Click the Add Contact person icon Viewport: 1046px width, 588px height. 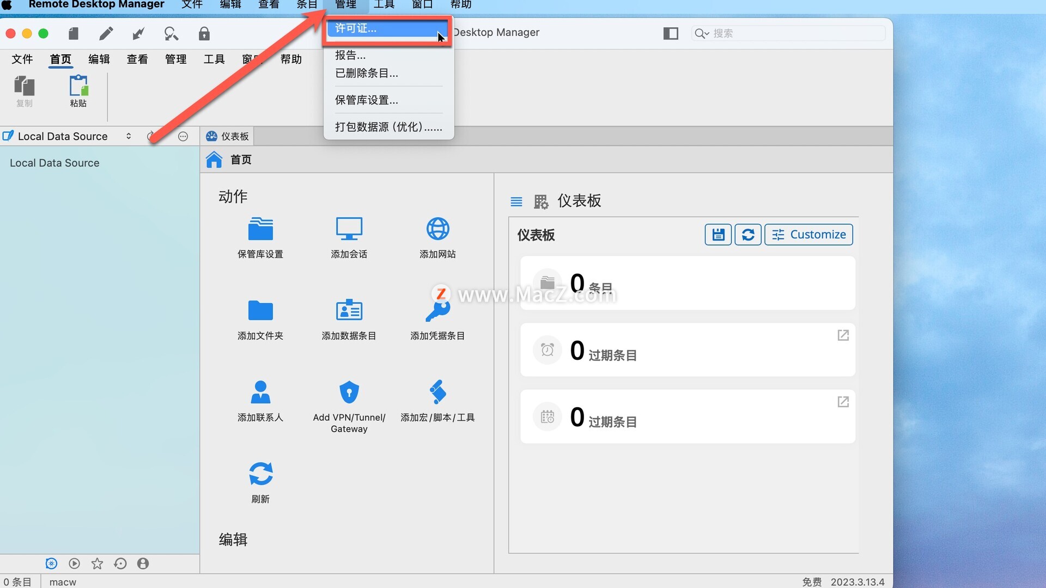pyautogui.click(x=260, y=392)
